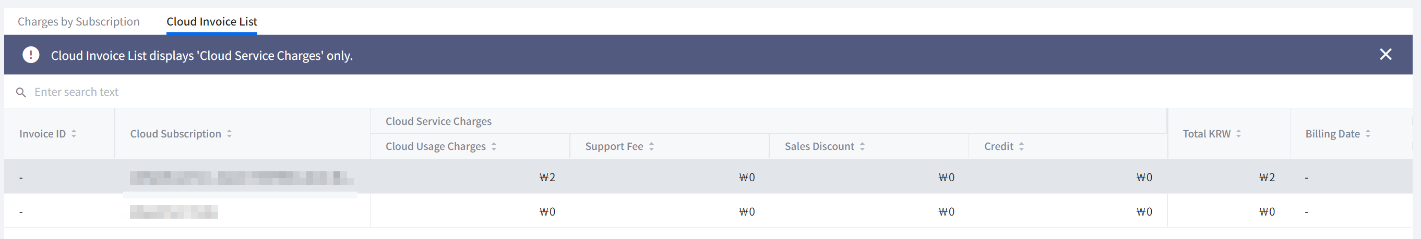Click the exclamation info icon in banner
Viewport: 1421px width, 239px height.
(31, 55)
